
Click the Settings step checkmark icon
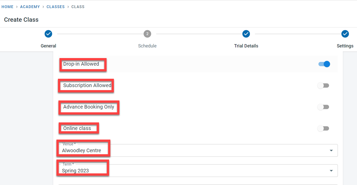point(345,34)
